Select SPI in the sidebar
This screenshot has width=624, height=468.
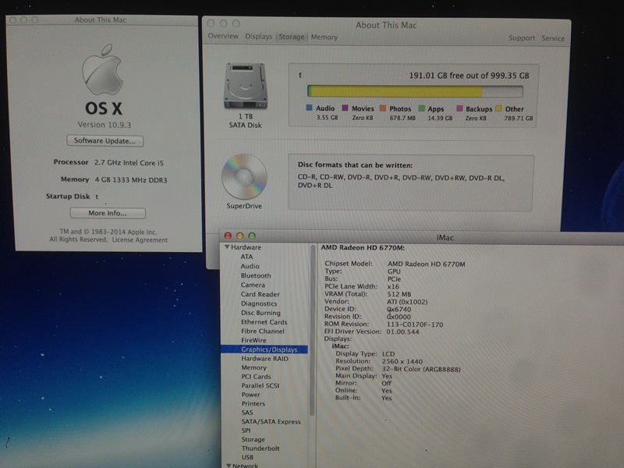tap(246, 431)
